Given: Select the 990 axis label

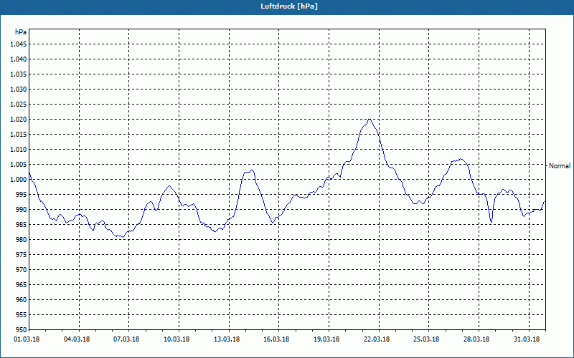Looking at the screenshot, I should click(x=22, y=209).
